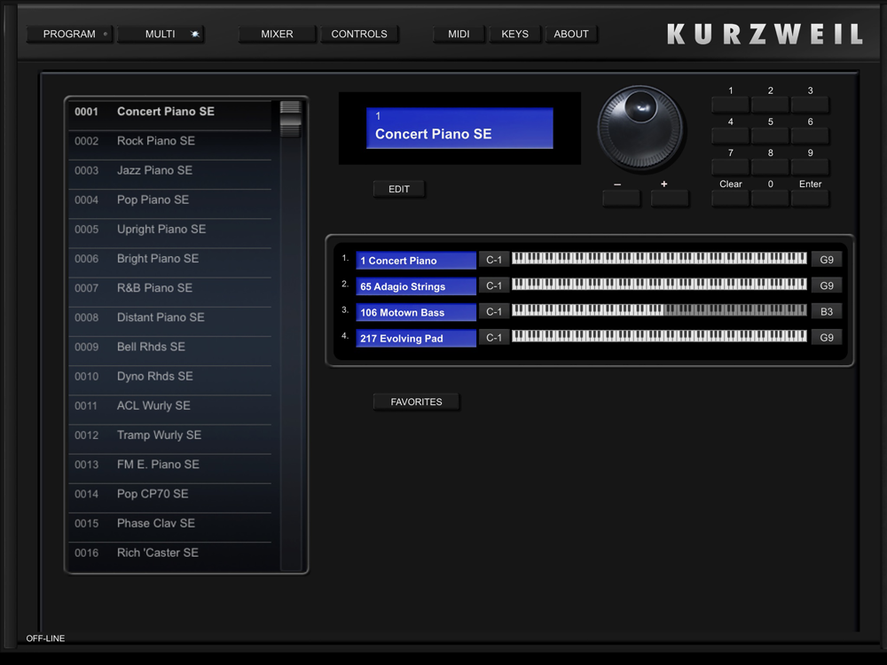Open the CONTROLS page
887x665 pixels.
coord(359,34)
